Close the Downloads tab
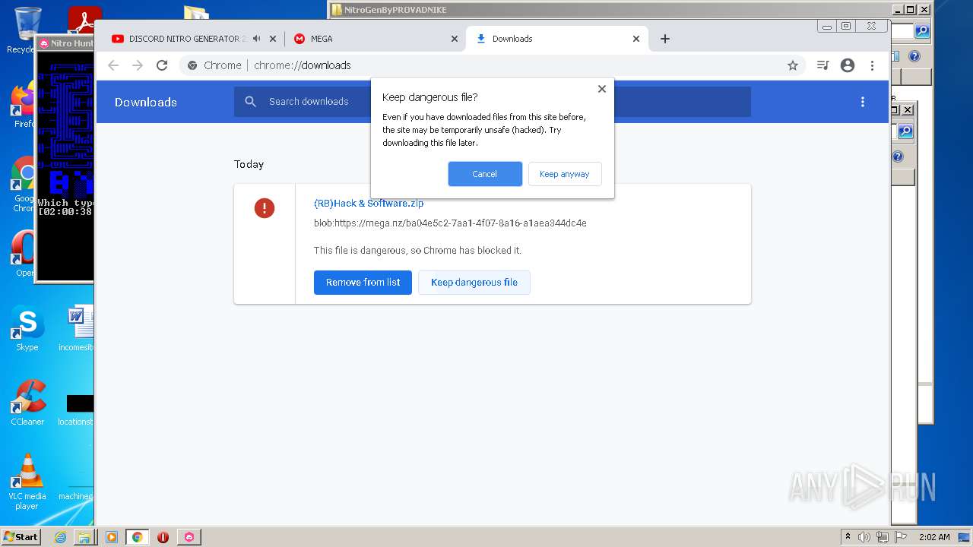This screenshot has height=547, width=973. click(636, 39)
